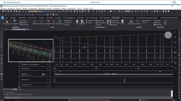
Task: Expand the Abstecken dropdown in Achsen group
Action: tap(68, 23)
